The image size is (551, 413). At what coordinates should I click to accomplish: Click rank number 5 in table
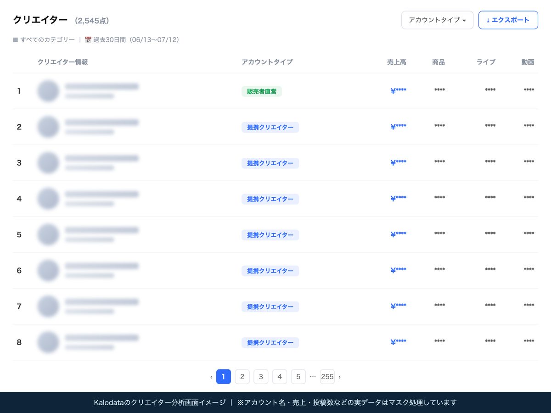19,234
